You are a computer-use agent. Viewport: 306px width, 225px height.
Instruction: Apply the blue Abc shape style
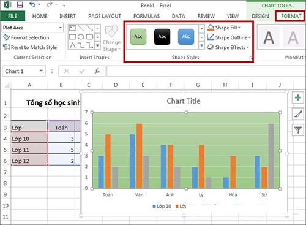pos(186,37)
